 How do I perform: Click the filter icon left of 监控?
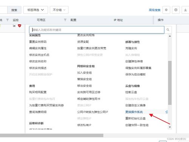[x=8, y=20]
